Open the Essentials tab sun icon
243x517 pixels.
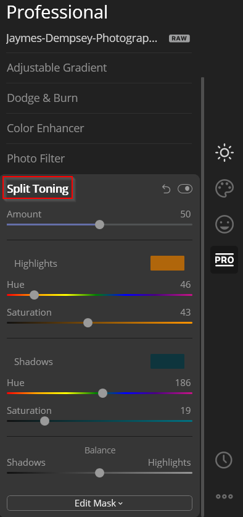(x=224, y=153)
